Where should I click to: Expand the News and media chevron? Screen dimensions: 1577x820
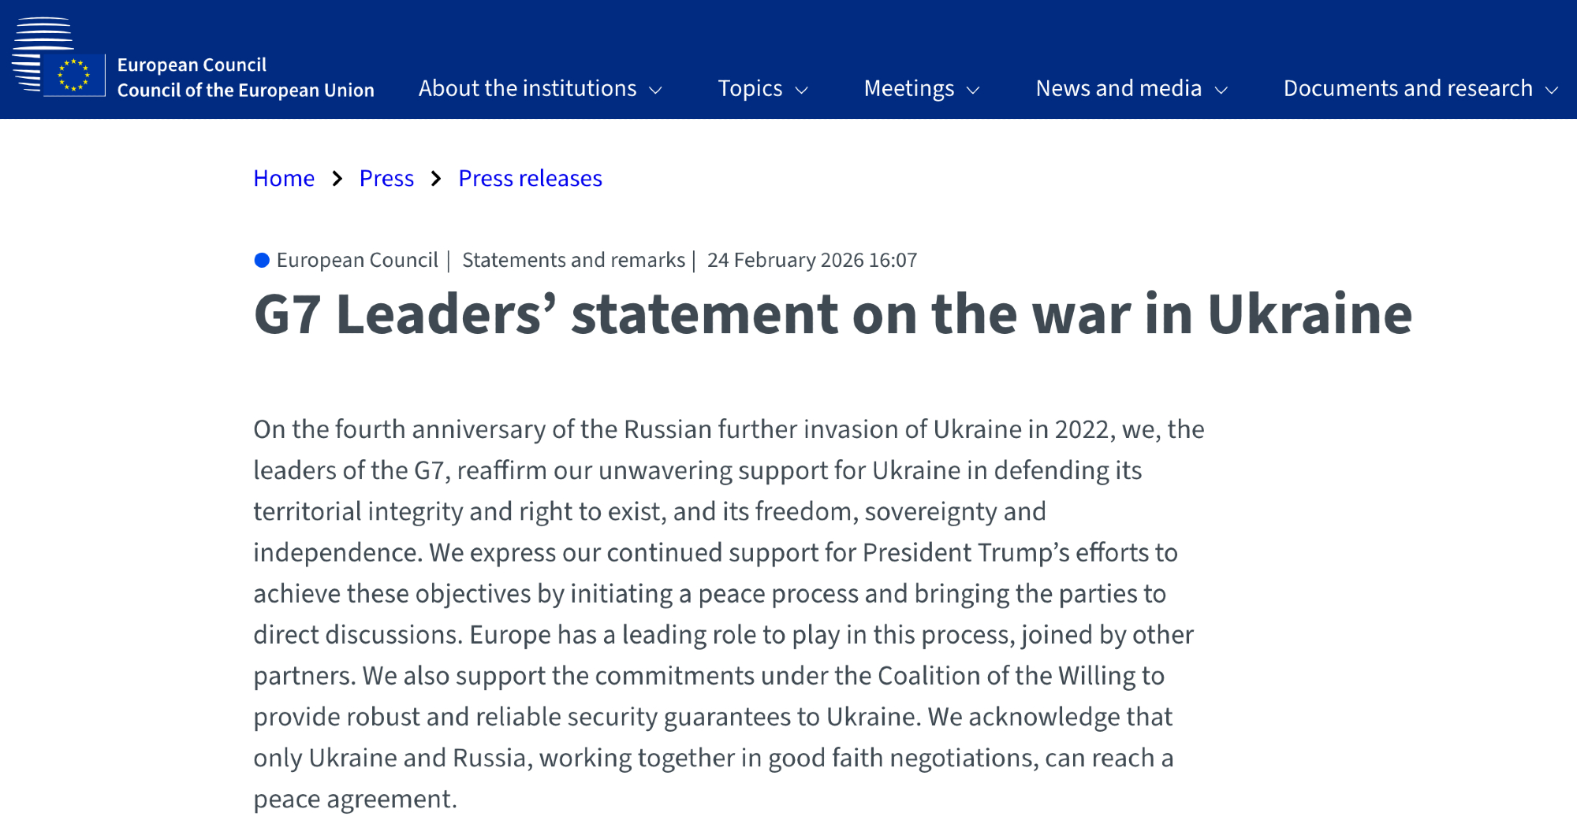[1221, 91]
